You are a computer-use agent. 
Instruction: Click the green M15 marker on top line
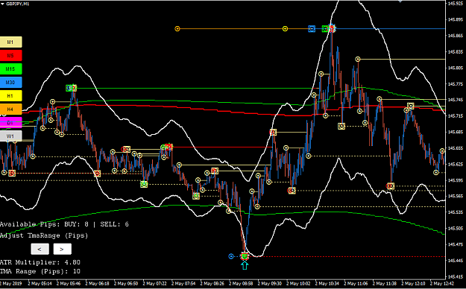pos(325,29)
